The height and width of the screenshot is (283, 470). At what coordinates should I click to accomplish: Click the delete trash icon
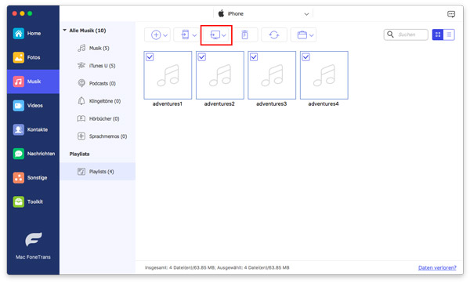pyautogui.click(x=244, y=34)
